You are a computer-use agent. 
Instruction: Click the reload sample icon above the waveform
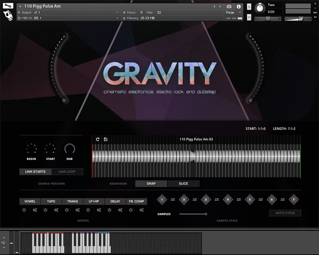[x=98, y=139]
